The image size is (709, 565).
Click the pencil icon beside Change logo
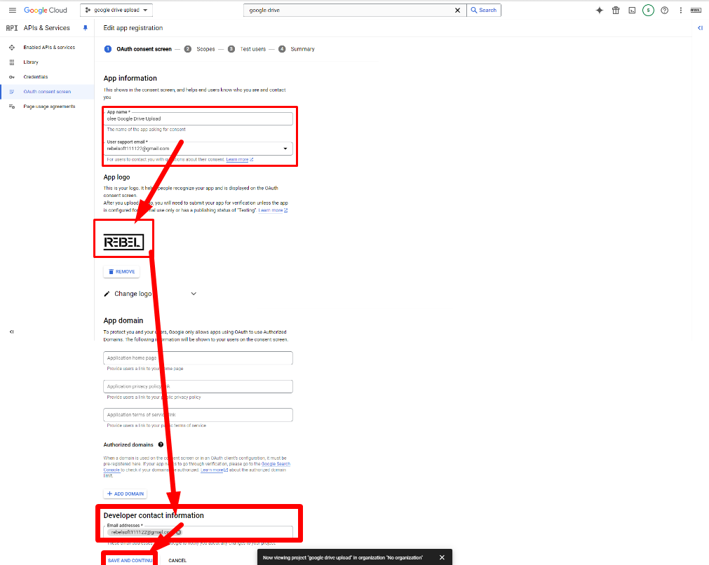(x=107, y=294)
